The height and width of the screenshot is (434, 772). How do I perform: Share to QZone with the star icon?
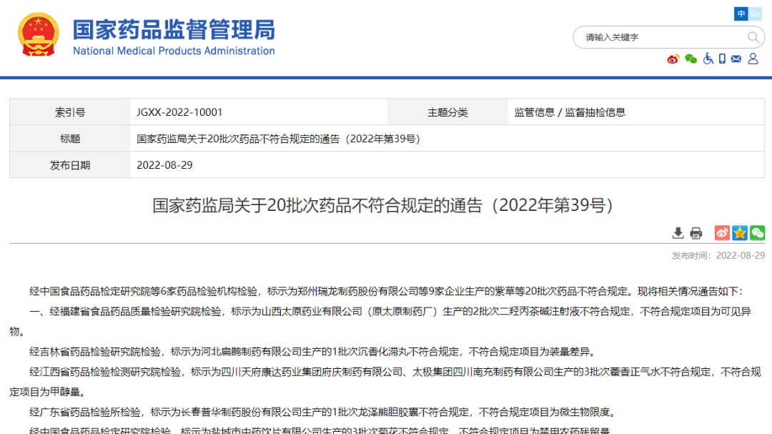pos(740,233)
